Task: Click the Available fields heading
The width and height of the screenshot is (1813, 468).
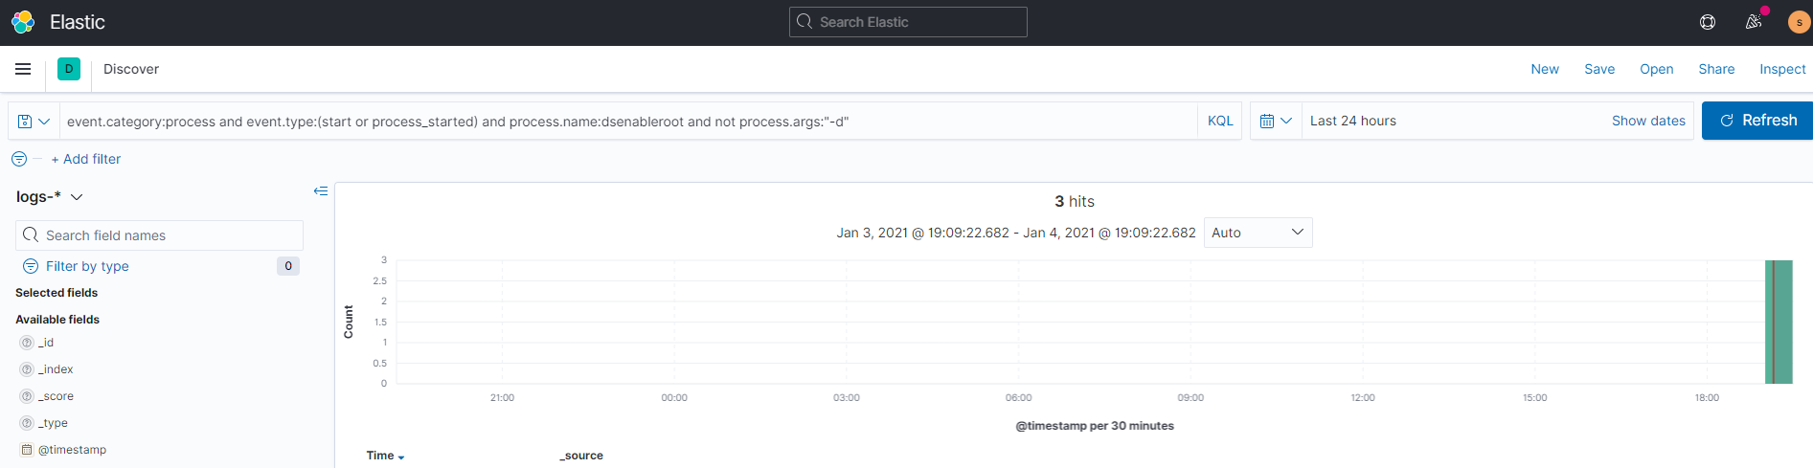Action: click(x=57, y=320)
